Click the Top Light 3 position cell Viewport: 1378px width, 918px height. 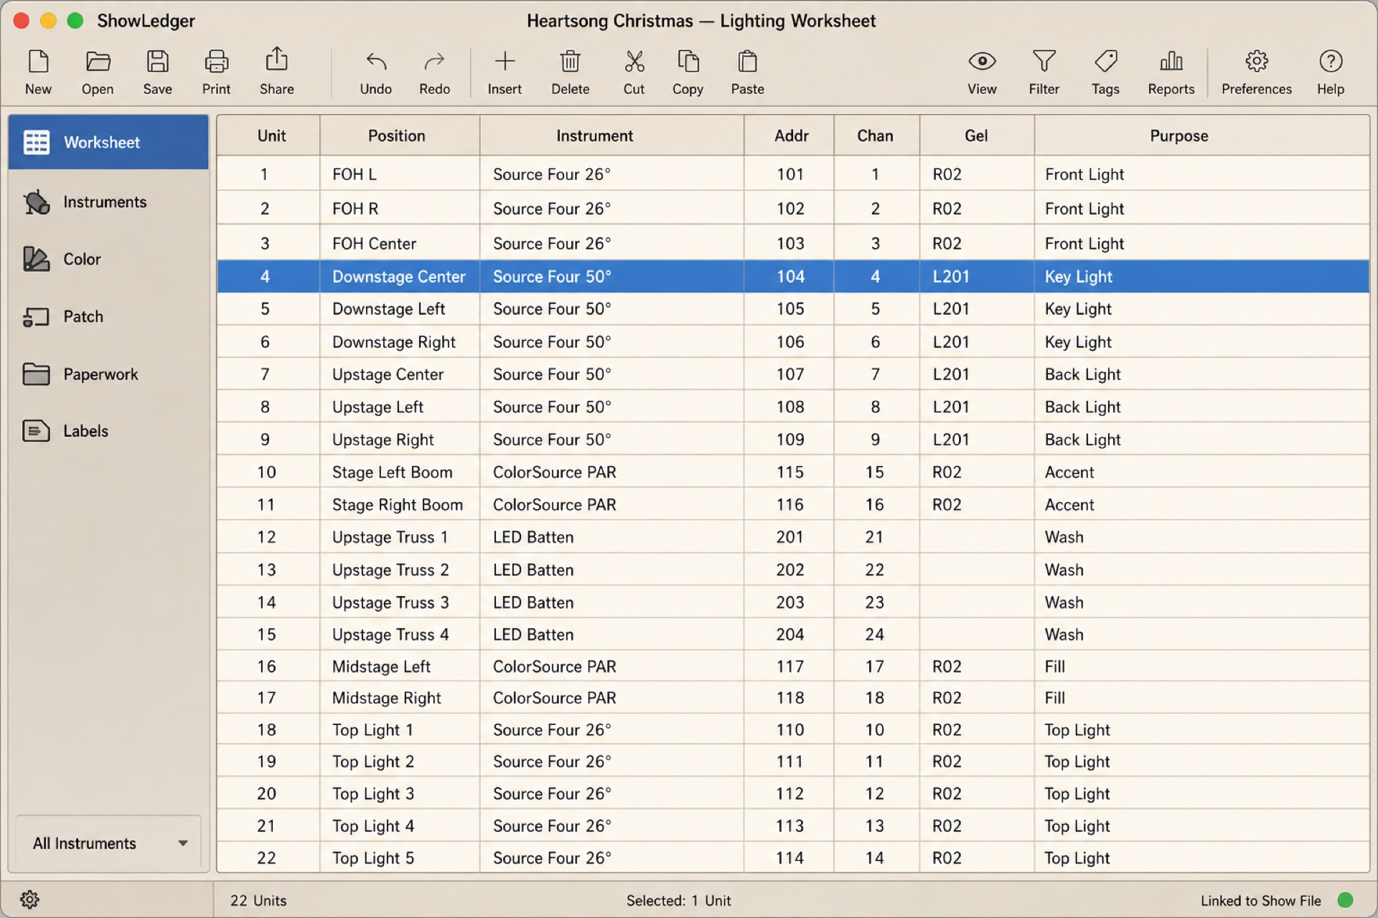pyautogui.click(x=400, y=793)
